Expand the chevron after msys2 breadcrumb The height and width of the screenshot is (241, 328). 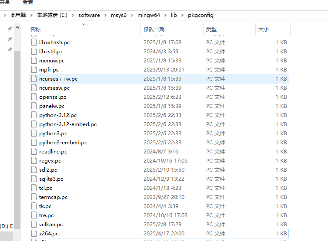tap(132, 15)
